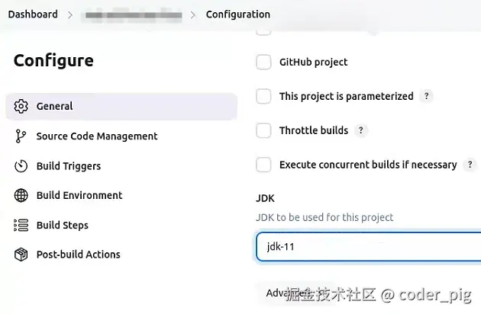The height and width of the screenshot is (314, 481).
Task: Check 'This project is parameterized' box
Action: pyautogui.click(x=263, y=97)
